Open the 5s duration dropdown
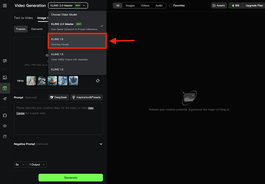 20,165
